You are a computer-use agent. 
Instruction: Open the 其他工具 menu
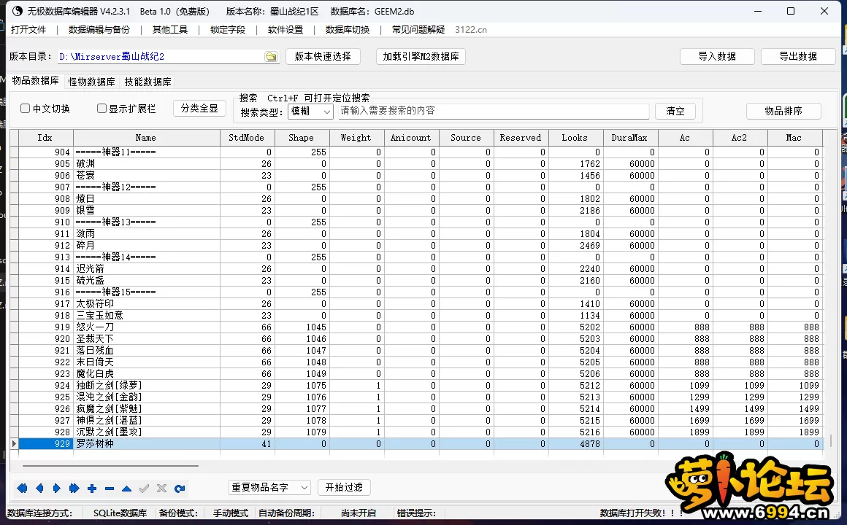pyautogui.click(x=169, y=30)
